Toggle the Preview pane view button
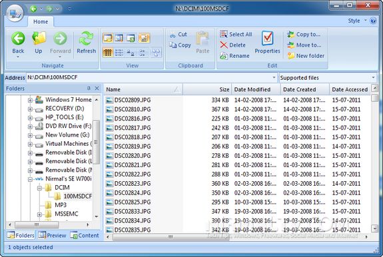The height and width of the screenshot is (257, 383). point(119,38)
